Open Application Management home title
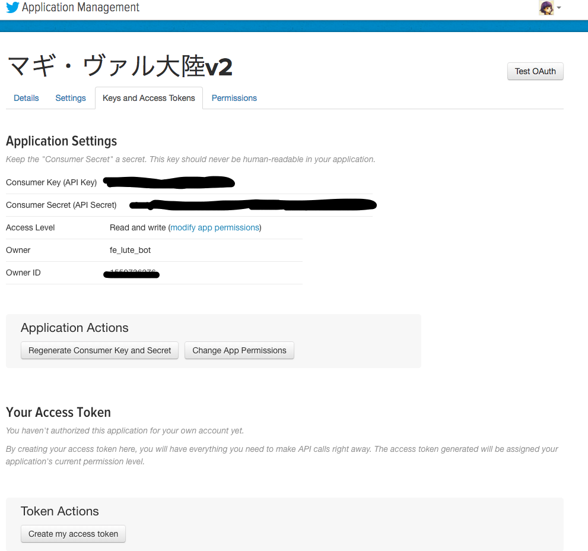Screen dimensions: 588x551 pyautogui.click(x=80, y=8)
